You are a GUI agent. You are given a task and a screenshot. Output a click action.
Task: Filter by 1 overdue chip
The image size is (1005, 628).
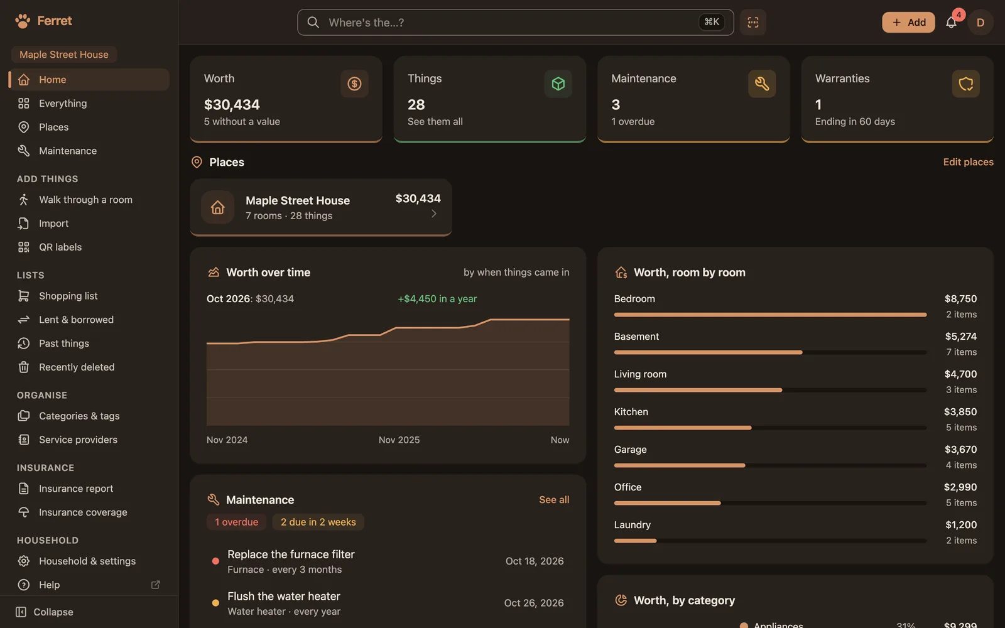tap(236, 522)
